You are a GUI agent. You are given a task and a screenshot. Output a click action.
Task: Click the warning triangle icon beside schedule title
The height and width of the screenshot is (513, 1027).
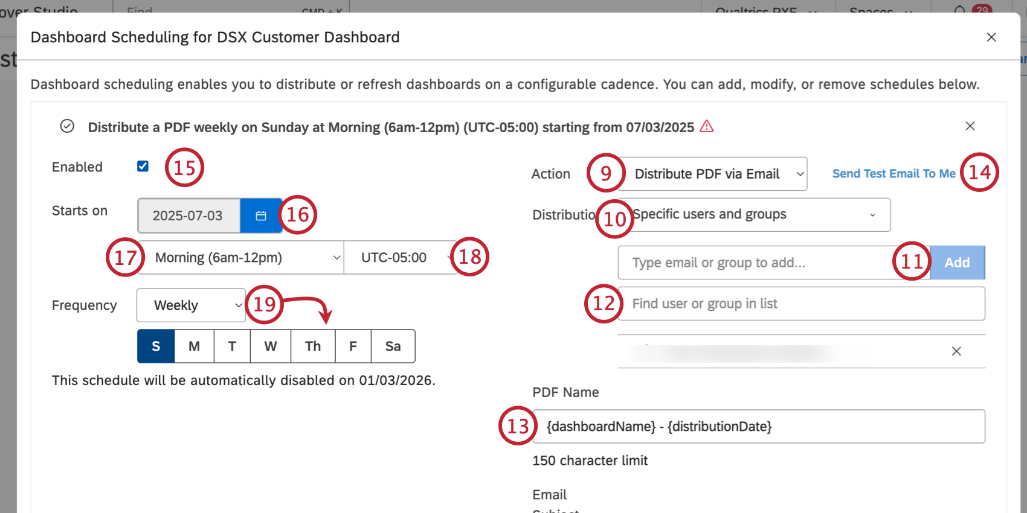tap(706, 127)
